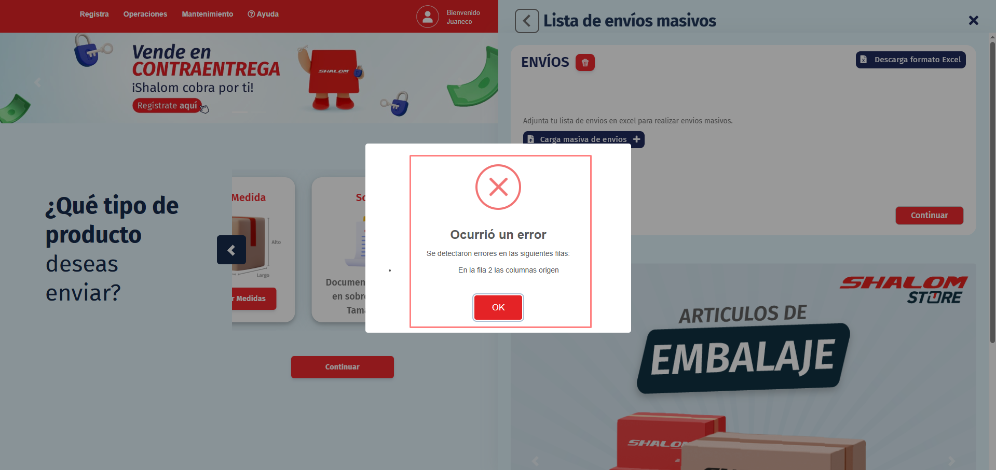Open the Operaciones menu
996x470 pixels.
click(145, 14)
